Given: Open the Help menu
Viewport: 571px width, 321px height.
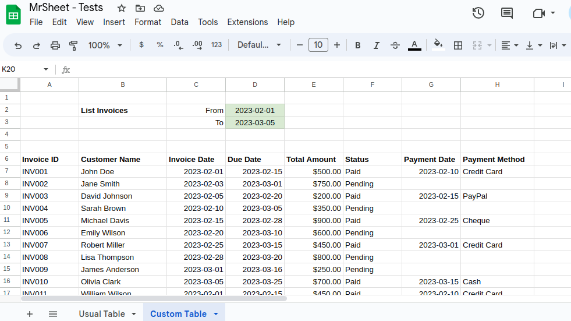Looking at the screenshot, I should click(x=286, y=22).
